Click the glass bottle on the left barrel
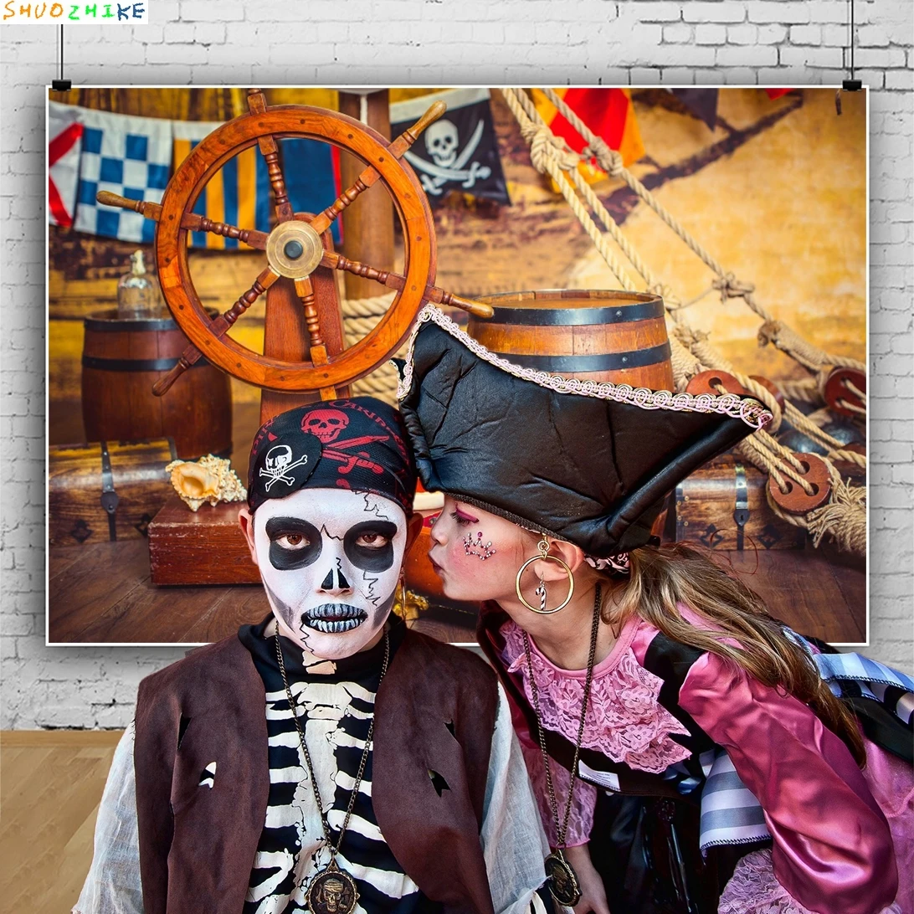The height and width of the screenshot is (914, 914). click(137, 287)
